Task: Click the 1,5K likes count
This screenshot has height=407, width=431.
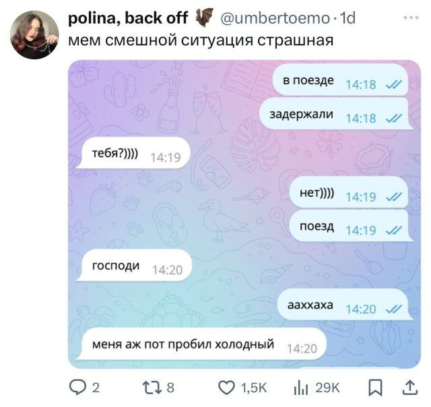Action: coord(255,387)
